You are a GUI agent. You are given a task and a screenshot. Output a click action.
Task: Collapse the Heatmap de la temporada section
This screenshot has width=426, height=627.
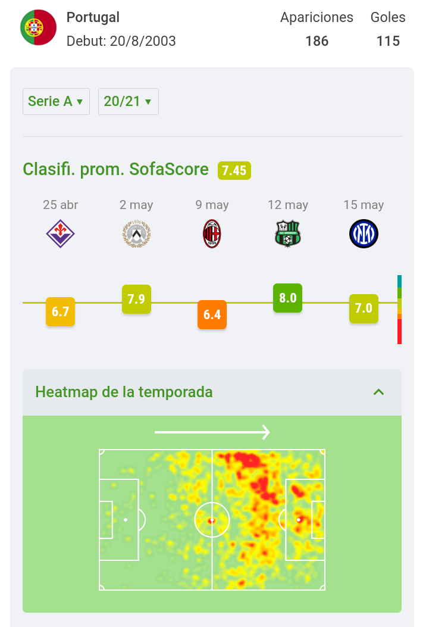[x=378, y=392]
